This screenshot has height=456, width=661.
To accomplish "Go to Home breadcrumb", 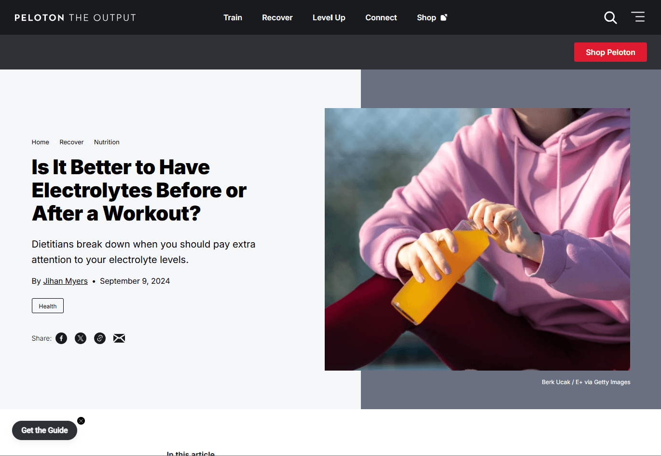I will coord(41,142).
